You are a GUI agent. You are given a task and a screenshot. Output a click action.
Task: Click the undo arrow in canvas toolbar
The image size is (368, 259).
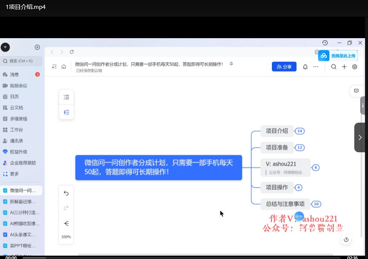[66, 193]
